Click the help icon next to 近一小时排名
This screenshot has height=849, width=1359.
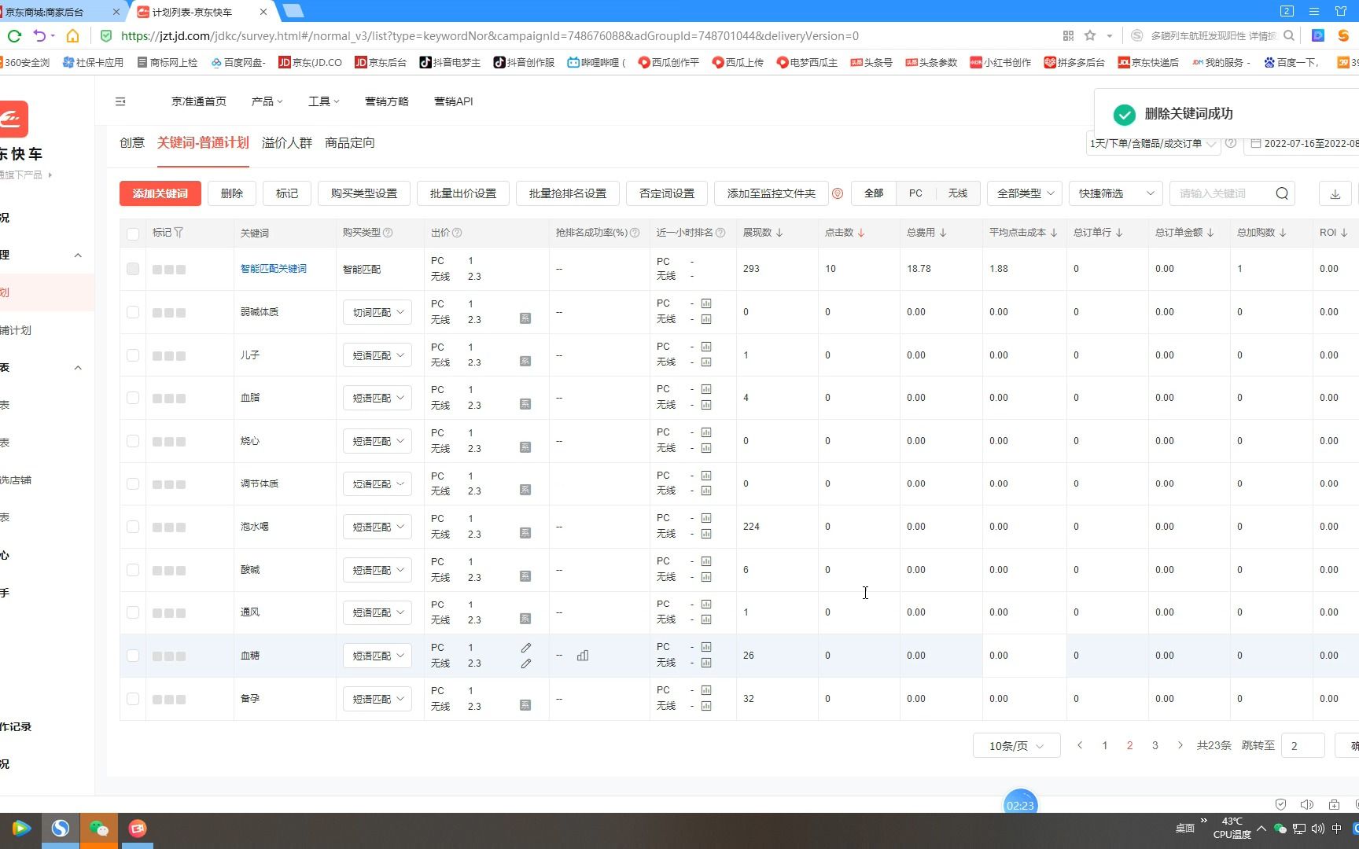coord(720,233)
